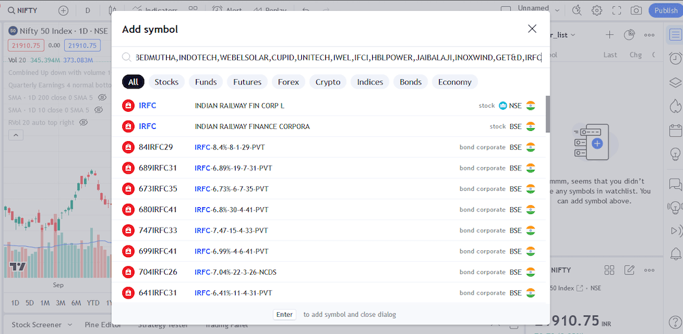The height and width of the screenshot is (334, 683).
Task: Add symbol using watchlist plus icon
Action: point(610,35)
